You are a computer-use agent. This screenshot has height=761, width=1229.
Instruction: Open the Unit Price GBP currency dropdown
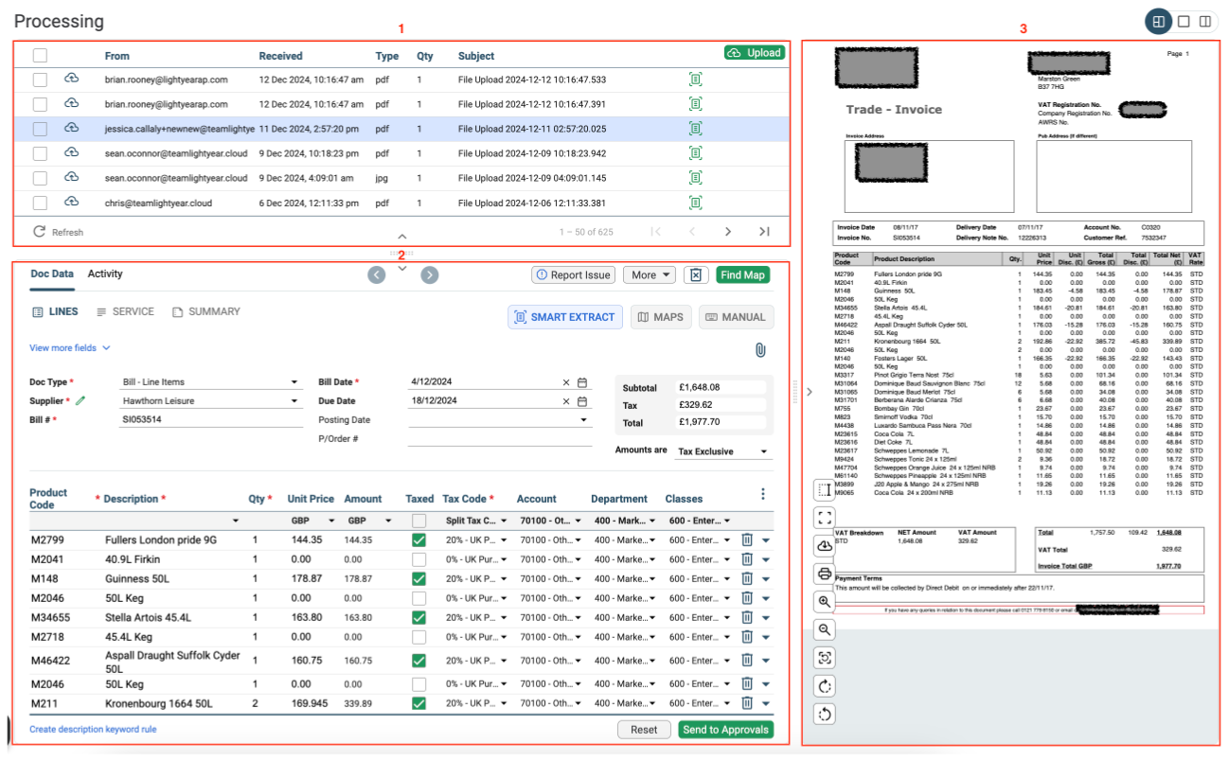pos(312,521)
